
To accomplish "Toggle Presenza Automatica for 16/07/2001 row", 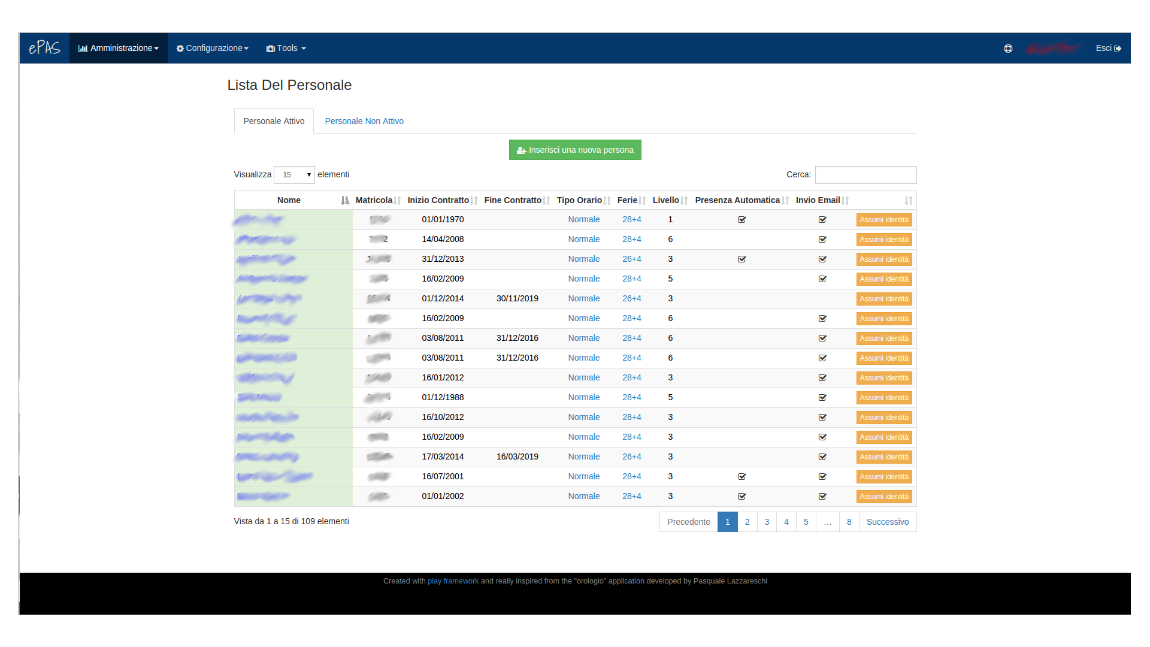I will click(742, 477).
